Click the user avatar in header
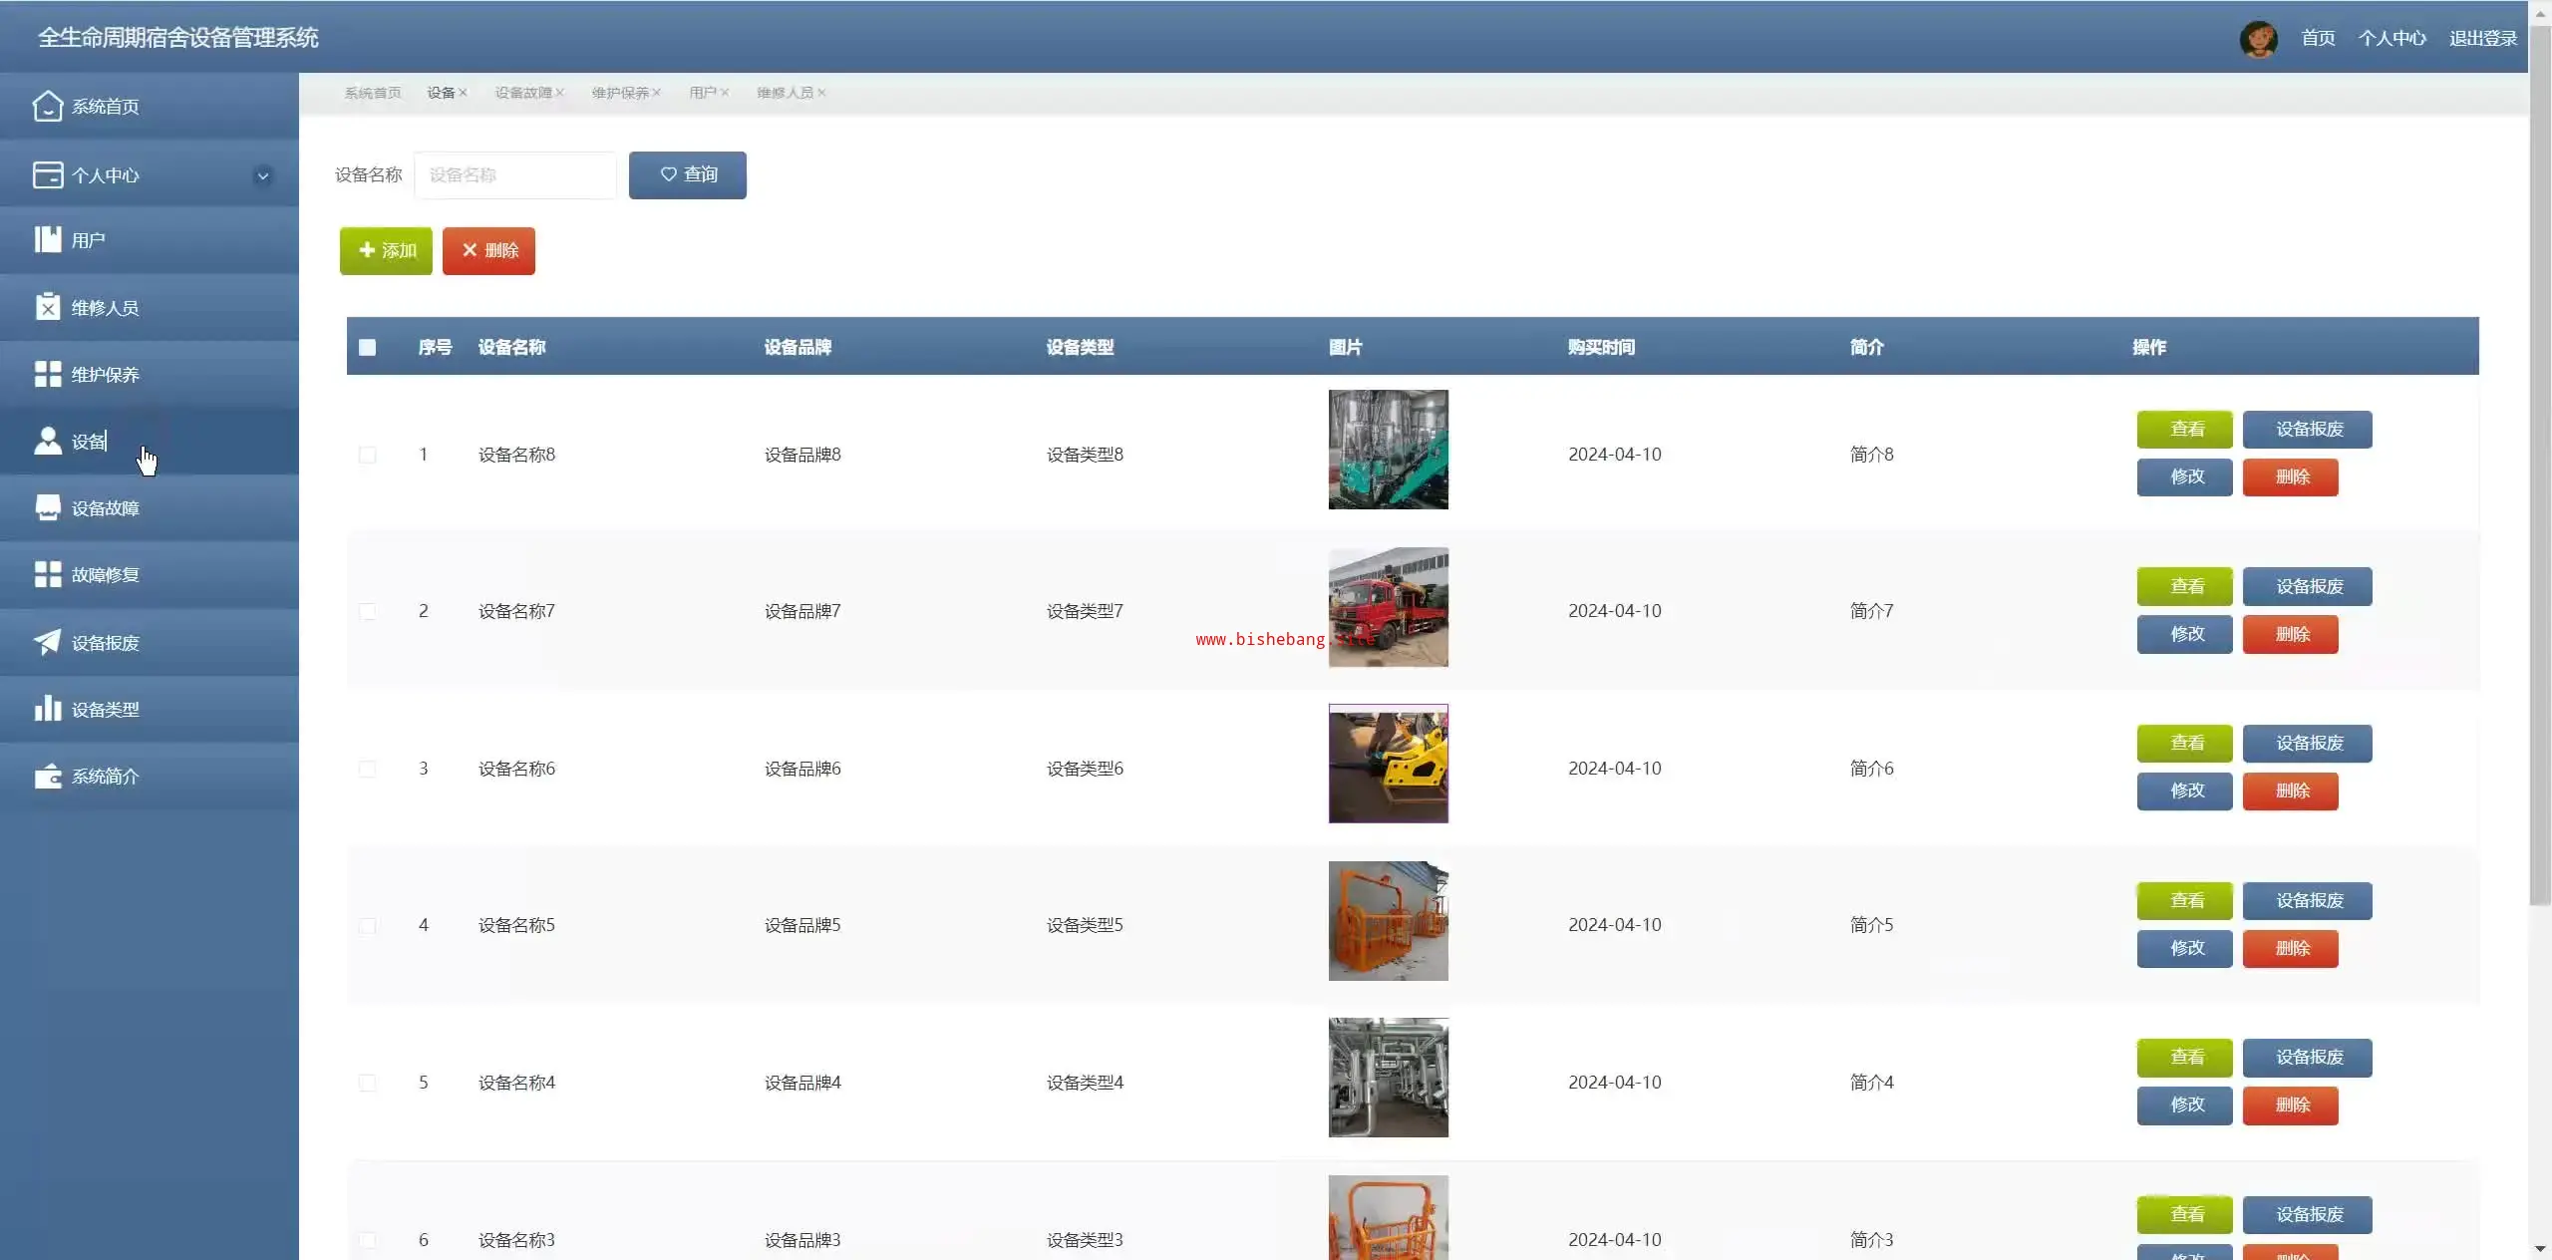2552x1260 pixels. coord(2257,39)
